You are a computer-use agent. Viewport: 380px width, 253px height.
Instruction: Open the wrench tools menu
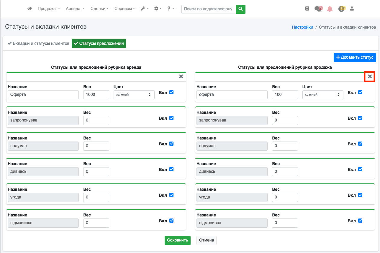point(144,9)
